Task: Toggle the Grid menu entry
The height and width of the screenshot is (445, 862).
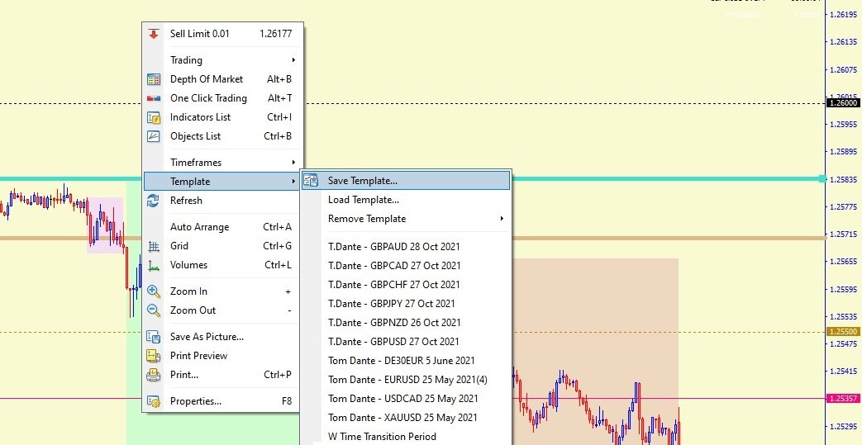Action: pos(222,246)
